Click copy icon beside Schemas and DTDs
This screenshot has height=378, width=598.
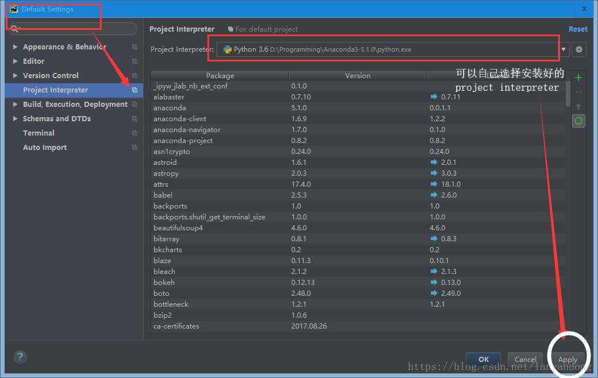[x=134, y=118]
